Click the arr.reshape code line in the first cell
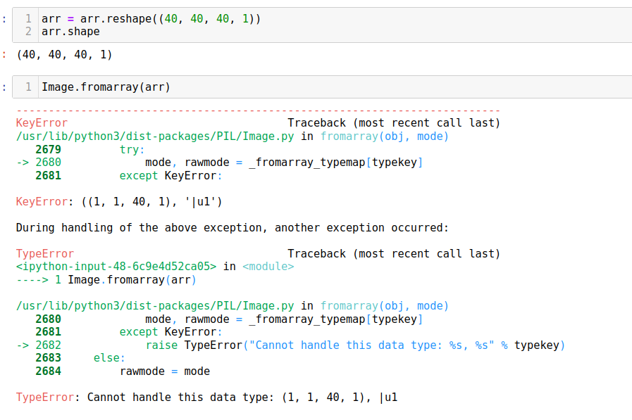Image resolution: width=632 pixels, height=420 pixels. [x=151, y=19]
